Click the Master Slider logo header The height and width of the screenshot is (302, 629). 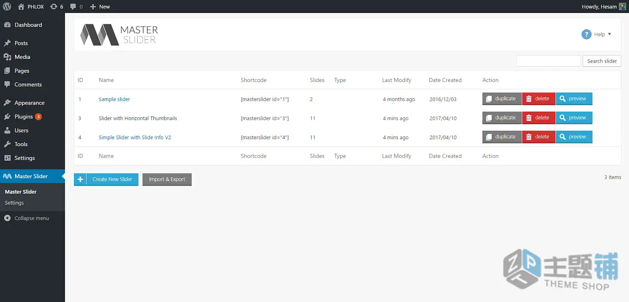(x=119, y=35)
